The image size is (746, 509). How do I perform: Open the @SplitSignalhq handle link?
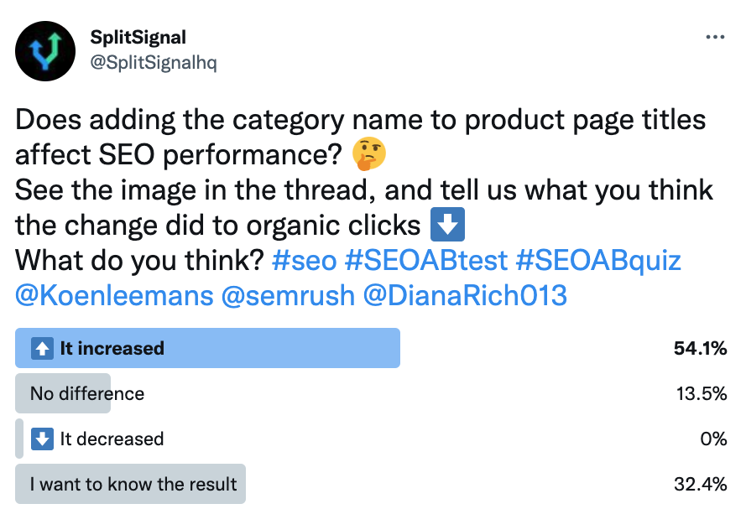(x=153, y=63)
